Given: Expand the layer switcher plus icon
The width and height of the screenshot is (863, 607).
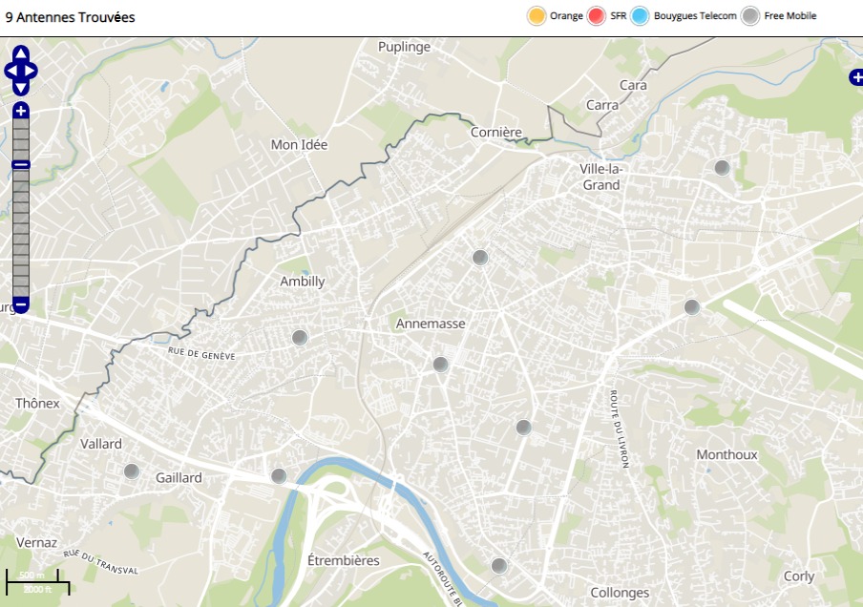Looking at the screenshot, I should tap(855, 77).
